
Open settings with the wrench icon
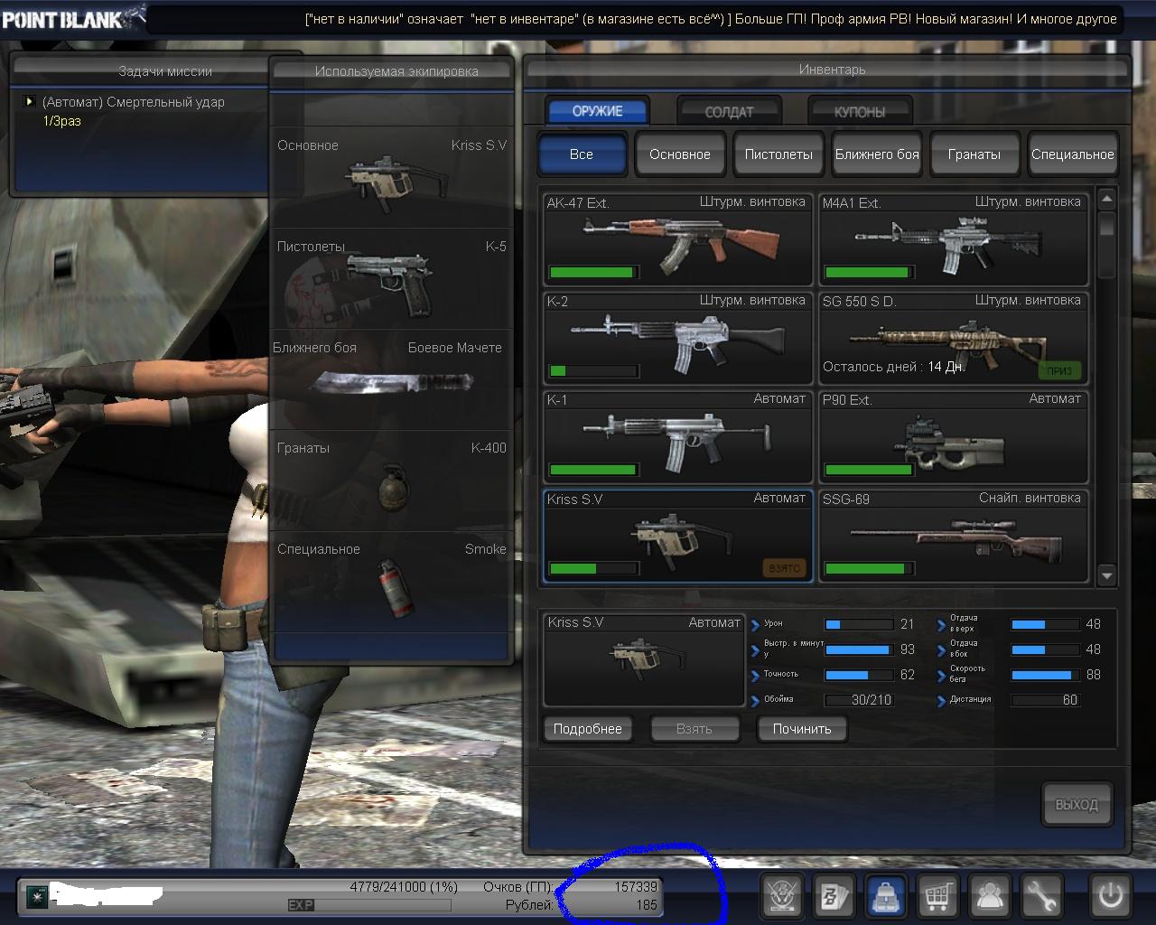(x=1042, y=896)
